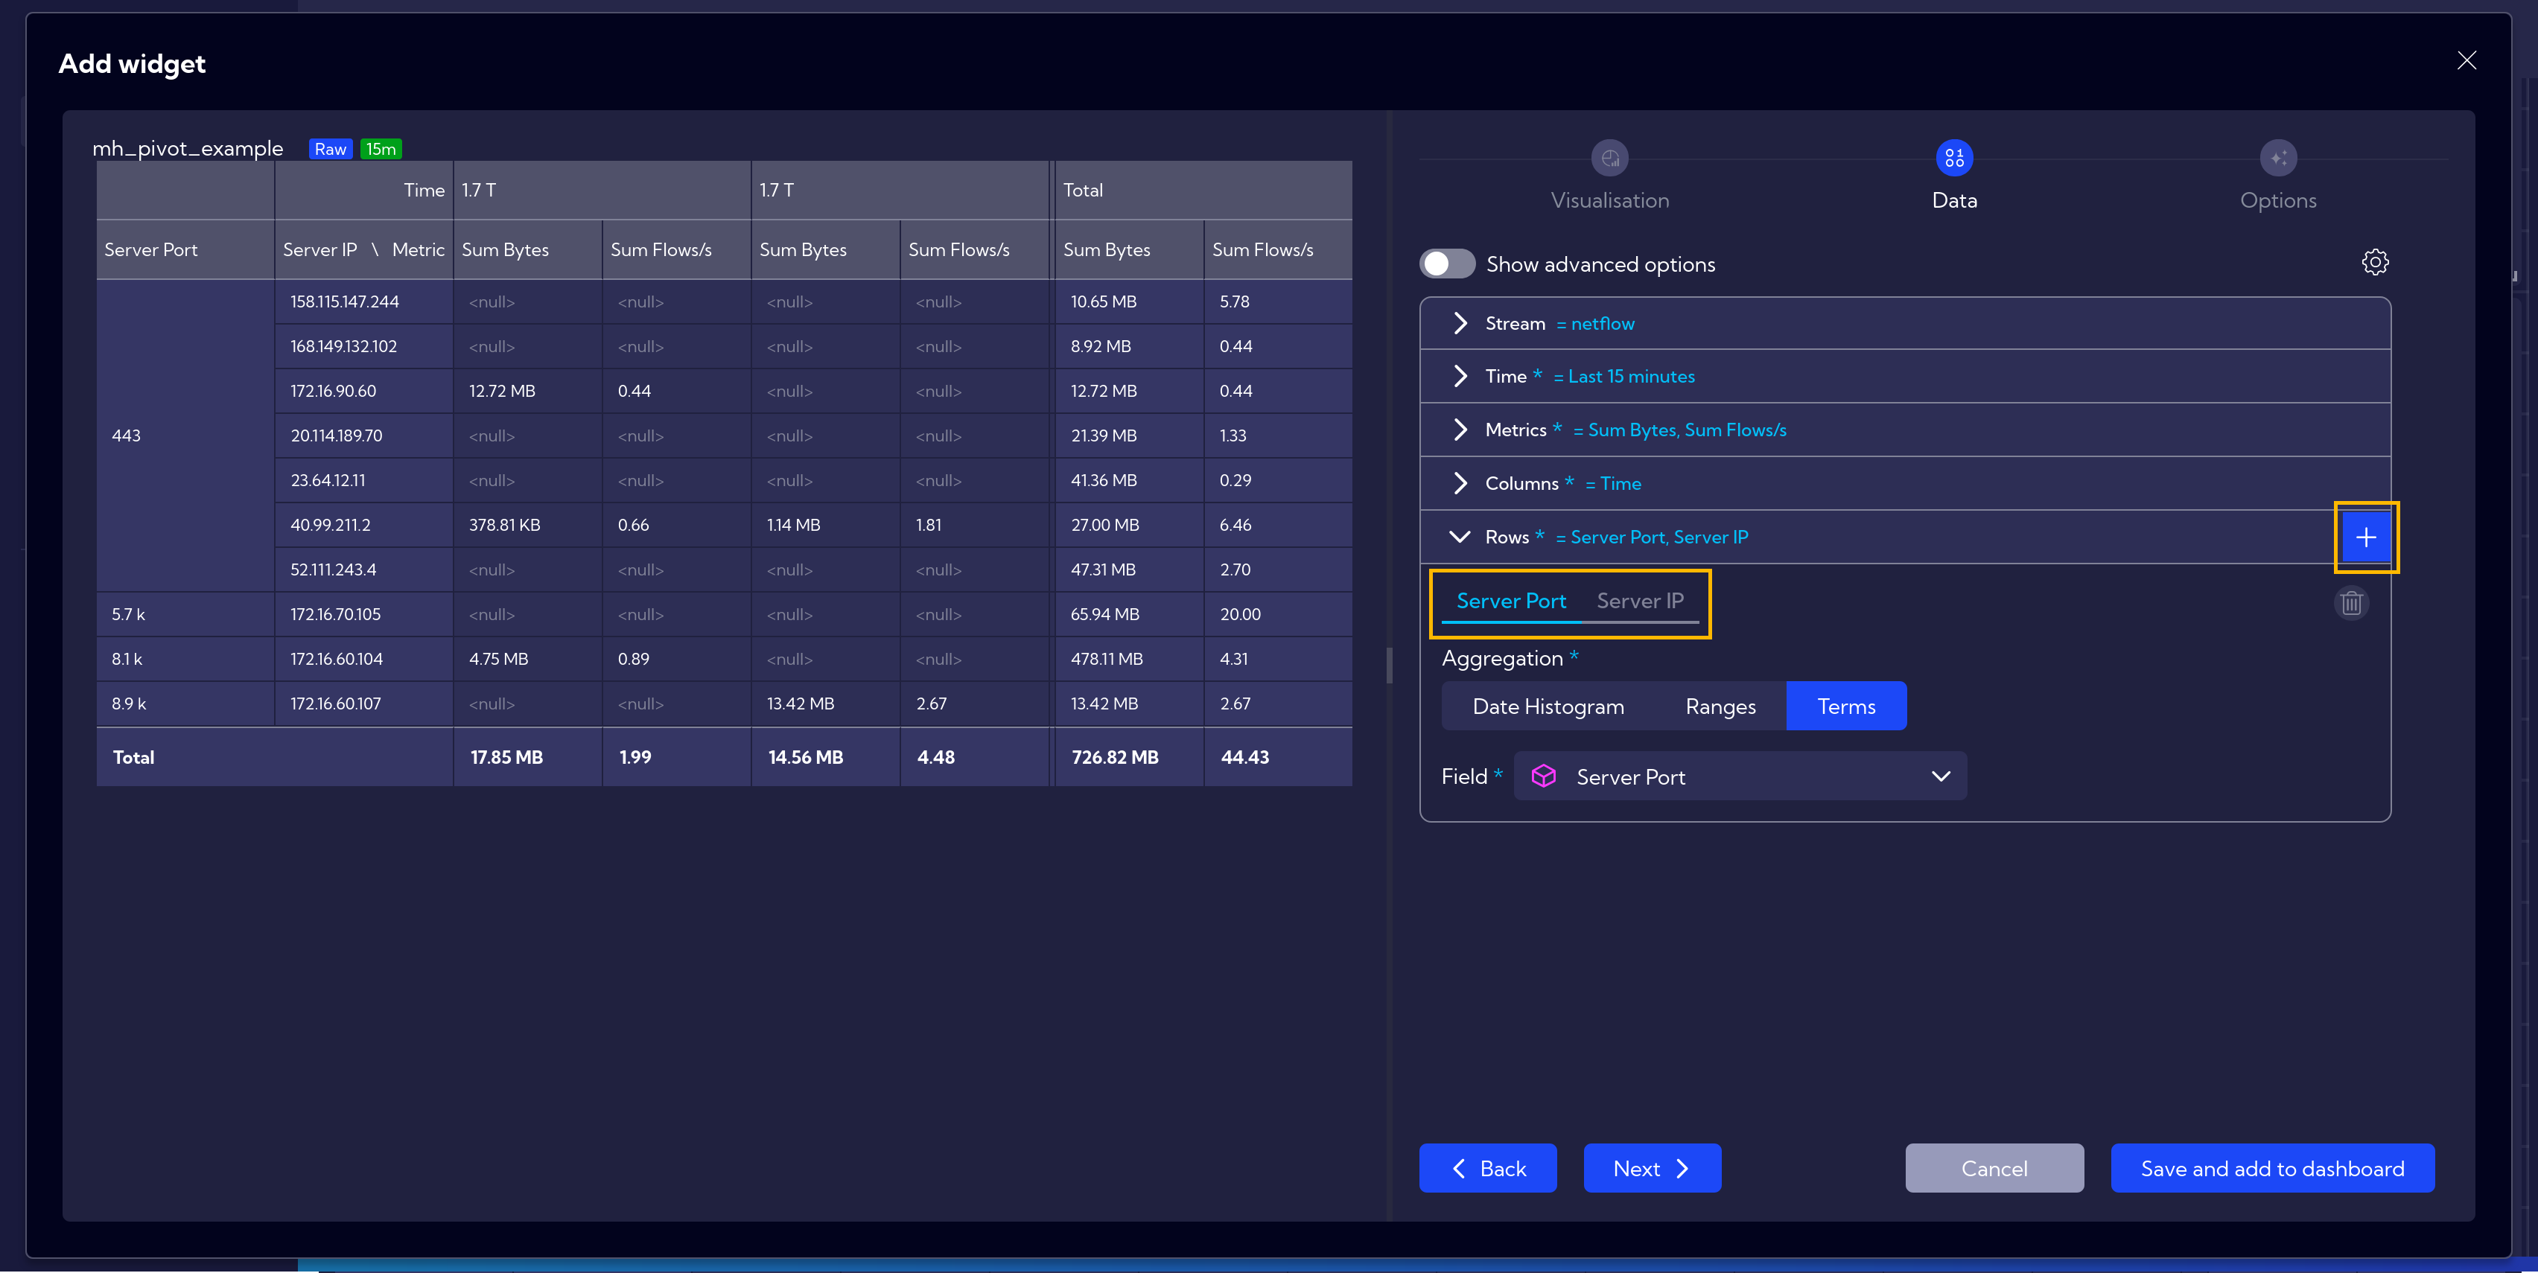Screen dimensions: 2538x1273
Task: Click the 14.56 MB total cell
Action: 826,757
